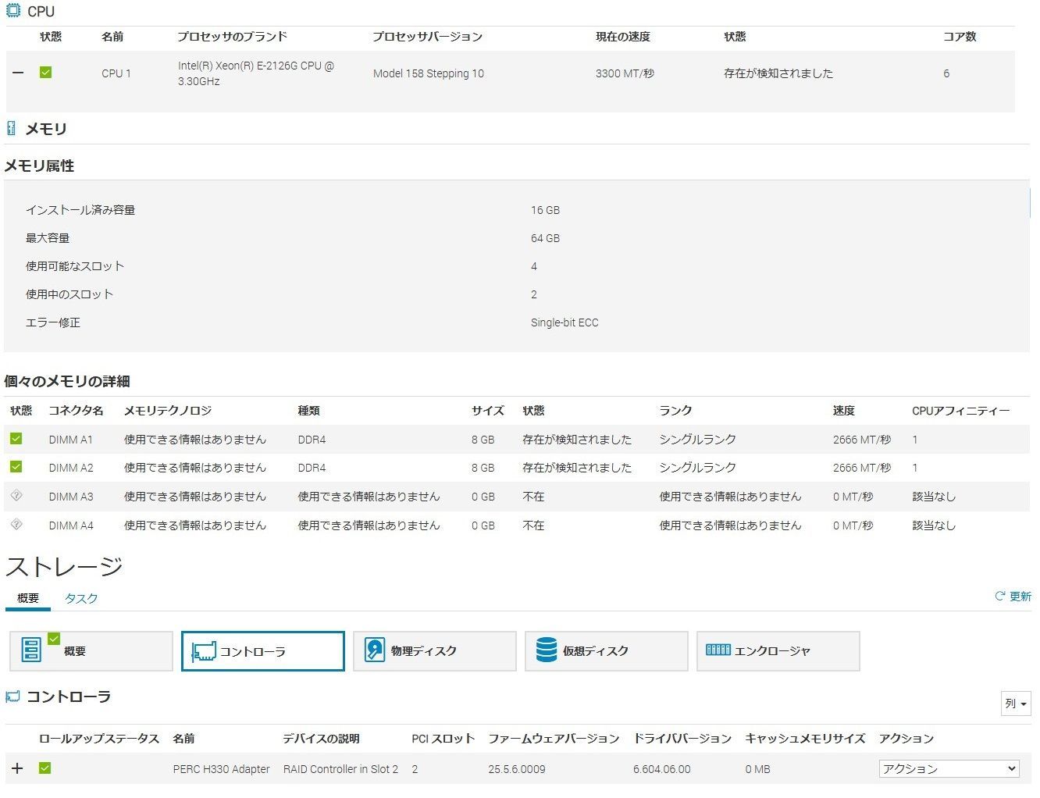The image size is (1040, 798).
Task: Select the Overview (概要) tab under Storage
Action: click(28, 598)
